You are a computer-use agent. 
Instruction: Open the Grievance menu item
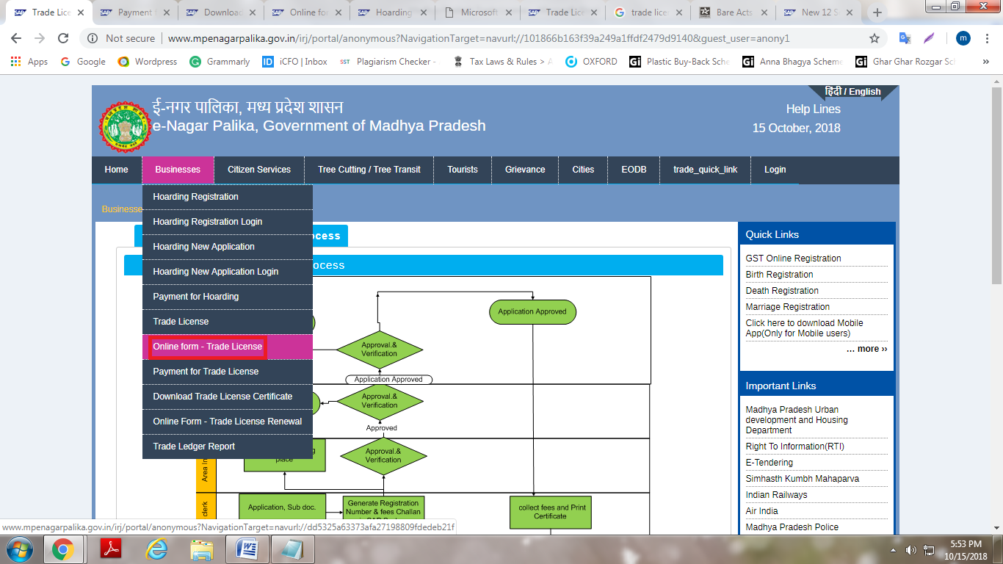[x=524, y=170]
